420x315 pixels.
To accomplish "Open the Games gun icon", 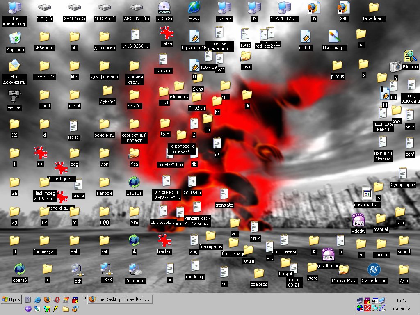I will [14, 100].
